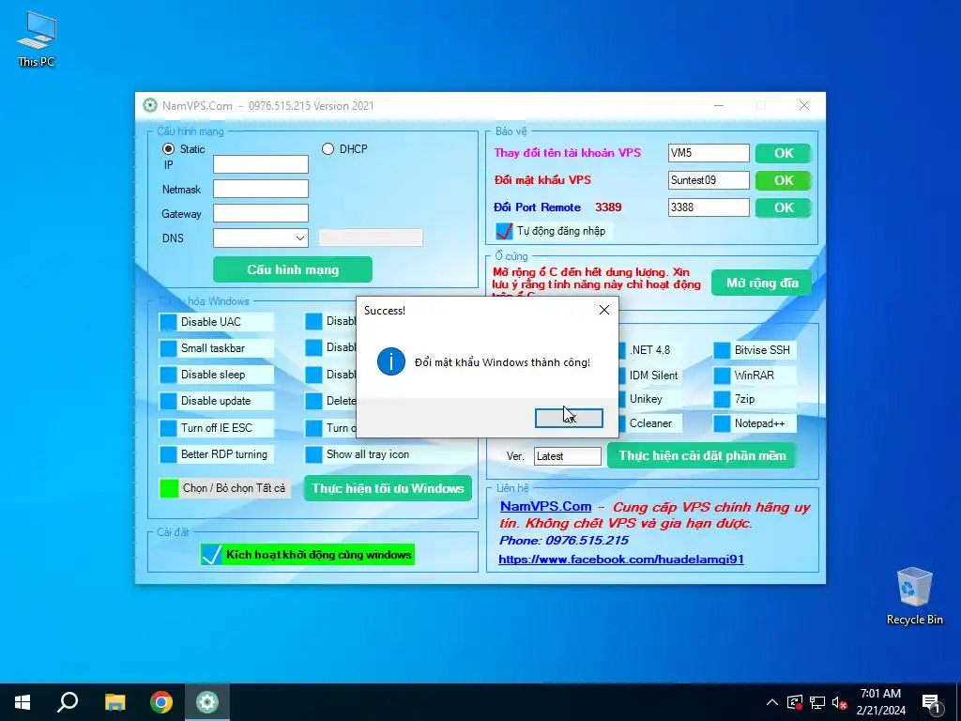
Task: Toggle Chọn / Bỏ chọn Tất cả green box
Action: 169,488
